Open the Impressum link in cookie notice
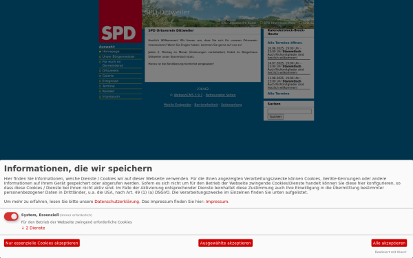The image size is (413, 258). click(217, 202)
